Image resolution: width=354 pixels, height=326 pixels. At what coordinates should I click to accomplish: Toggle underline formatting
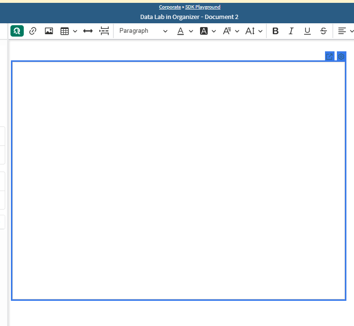(x=307, y=31)
